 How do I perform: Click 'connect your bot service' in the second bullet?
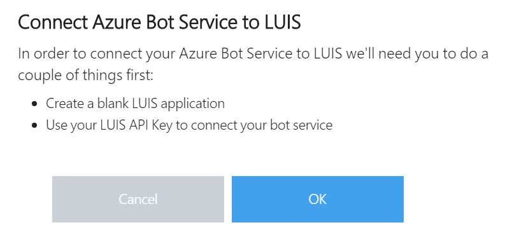click(x=262, y=125)
